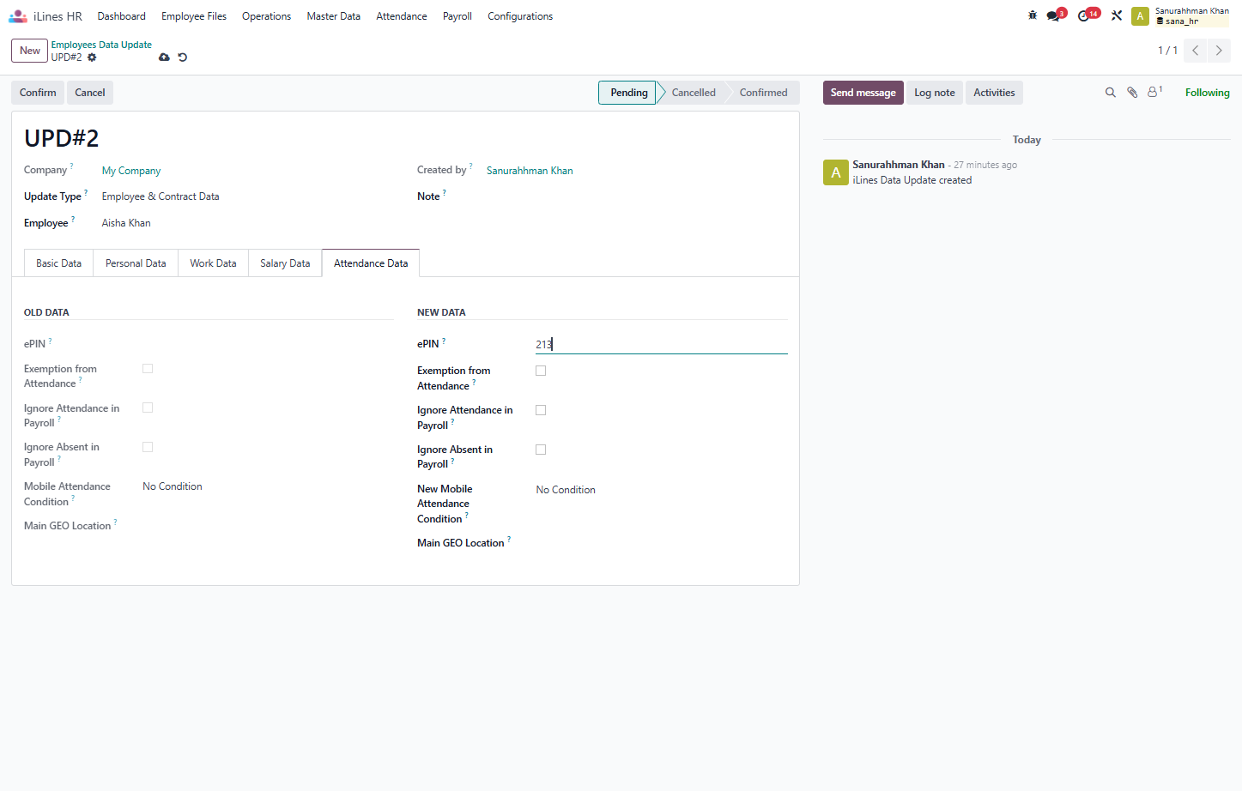Click the Cancel button

[90, 93]
